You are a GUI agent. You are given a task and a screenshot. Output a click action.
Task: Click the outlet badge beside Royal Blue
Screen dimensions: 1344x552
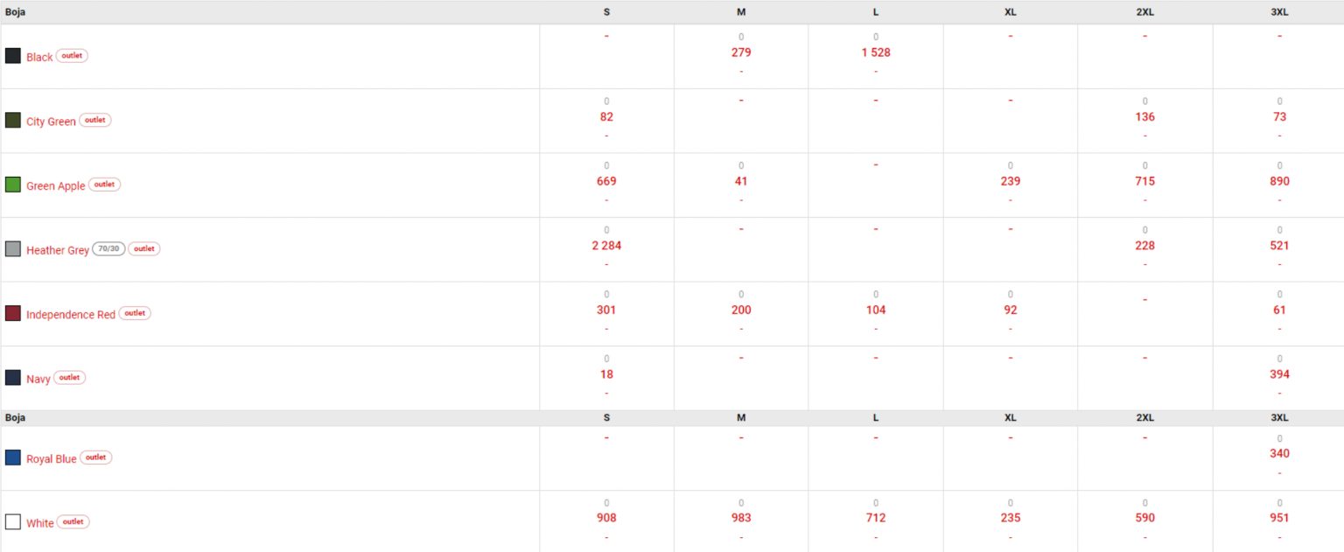pos(95,458)
